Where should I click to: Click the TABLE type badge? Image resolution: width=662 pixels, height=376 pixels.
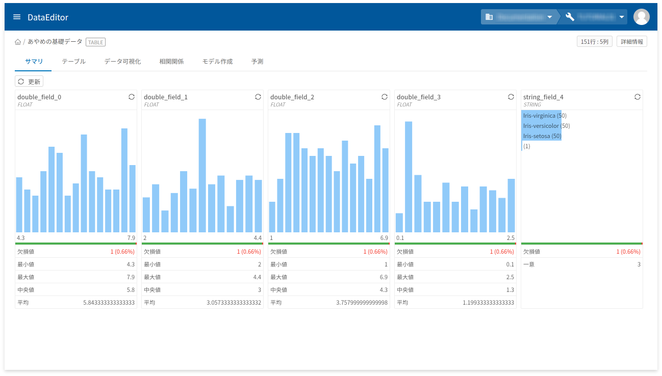pyautogui.click(x=95, y=42)
